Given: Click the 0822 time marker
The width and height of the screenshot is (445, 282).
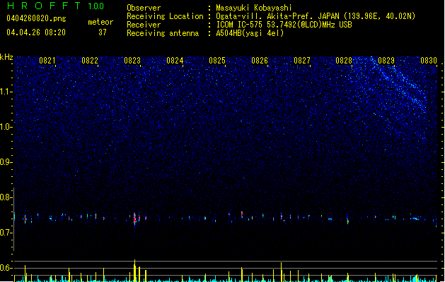Looking at the screenshot, I should (90, 61).
